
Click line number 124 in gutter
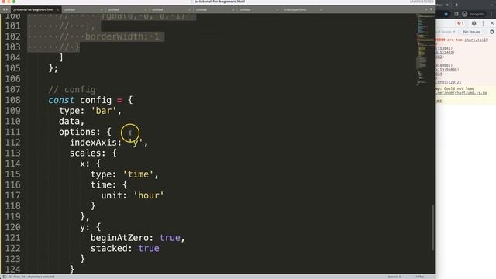[12, 269]
